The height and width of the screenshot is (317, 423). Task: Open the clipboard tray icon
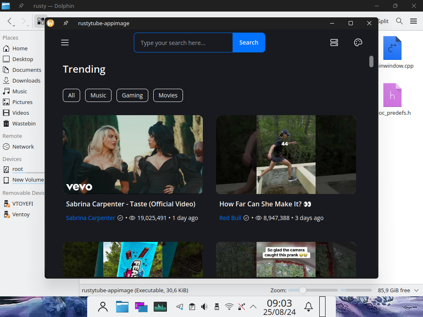pyautogui.click(x=192, y=307)
